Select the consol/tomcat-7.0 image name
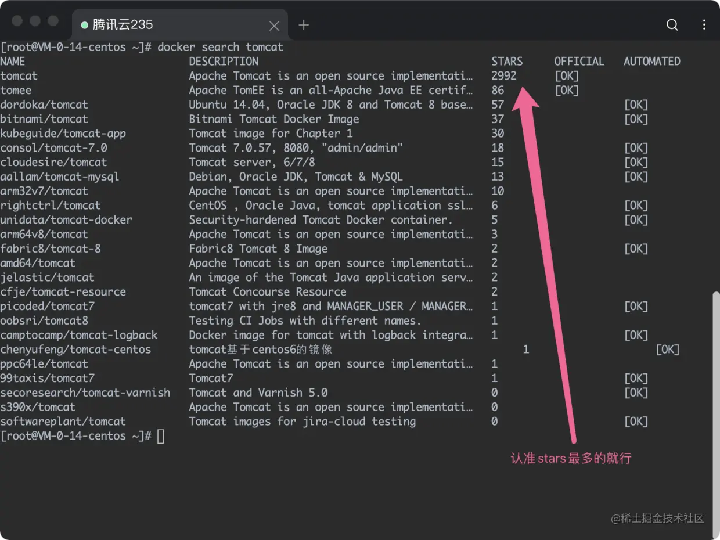 pyautogui.click(x=53, y=148)
